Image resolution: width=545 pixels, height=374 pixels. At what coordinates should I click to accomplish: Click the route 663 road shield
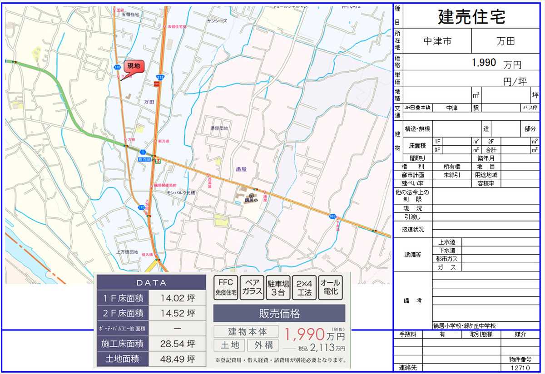pos(332,217)
